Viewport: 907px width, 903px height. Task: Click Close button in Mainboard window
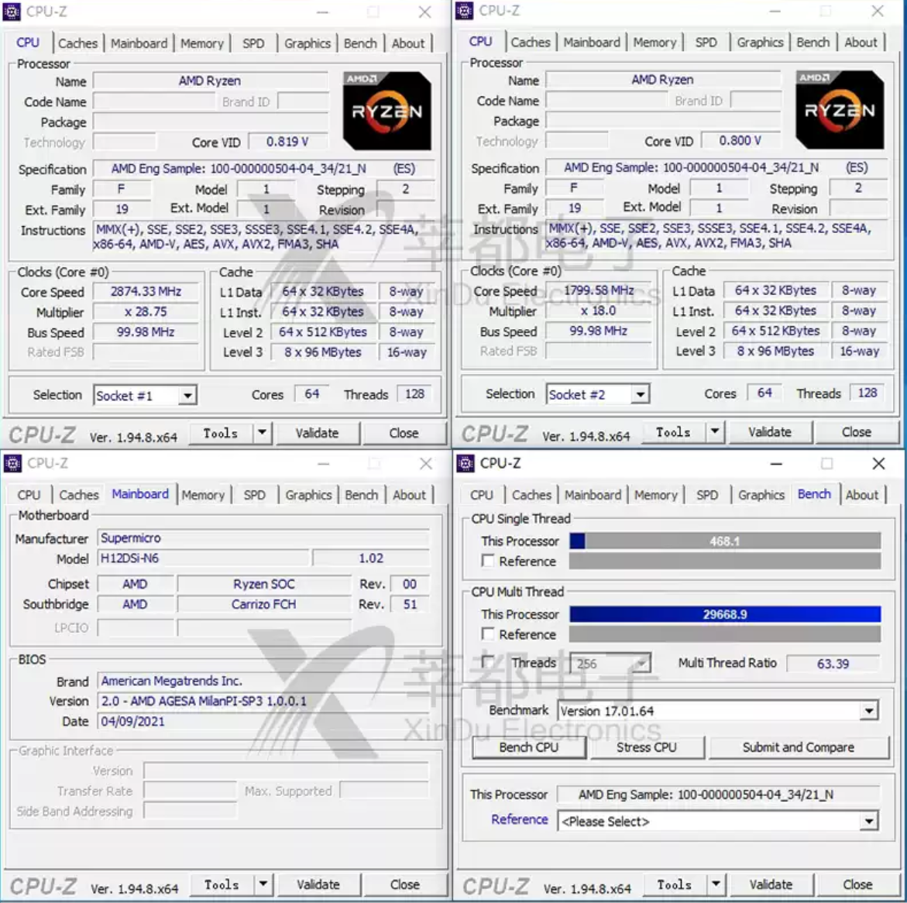404,884
